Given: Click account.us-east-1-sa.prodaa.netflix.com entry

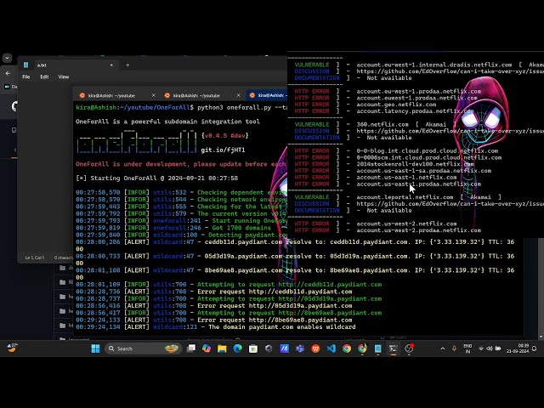Looking at the screenshot, I should pyautogui.click(x=423, y=170).
